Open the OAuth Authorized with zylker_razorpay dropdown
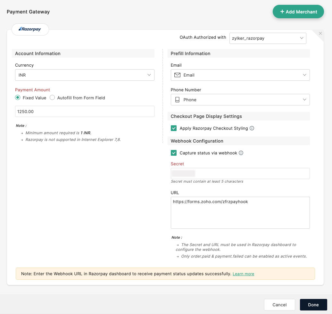 [x=268, y=38]
